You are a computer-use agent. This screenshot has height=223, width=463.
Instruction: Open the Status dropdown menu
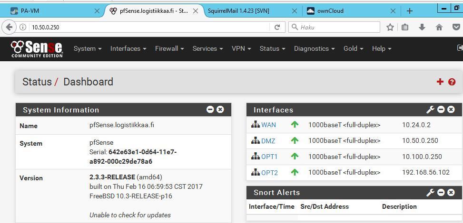[x=272, y=48]
